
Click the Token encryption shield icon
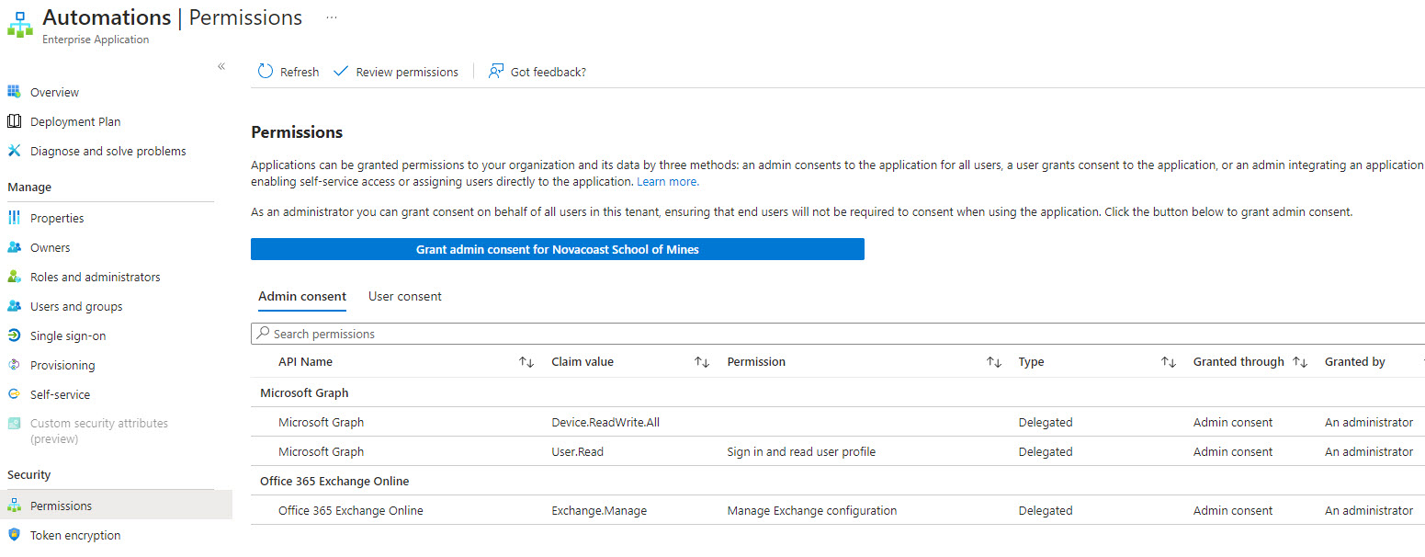(x=14, y=535)
